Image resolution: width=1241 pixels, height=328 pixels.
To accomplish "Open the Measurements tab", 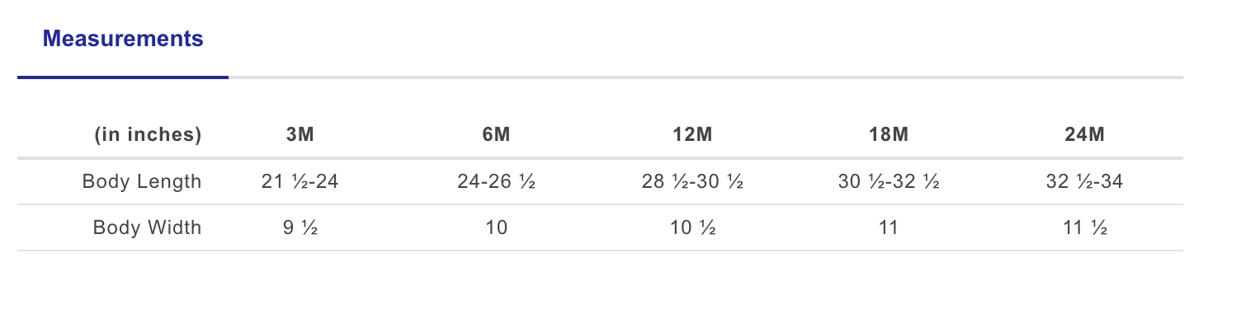I will [x=123, y=39].
